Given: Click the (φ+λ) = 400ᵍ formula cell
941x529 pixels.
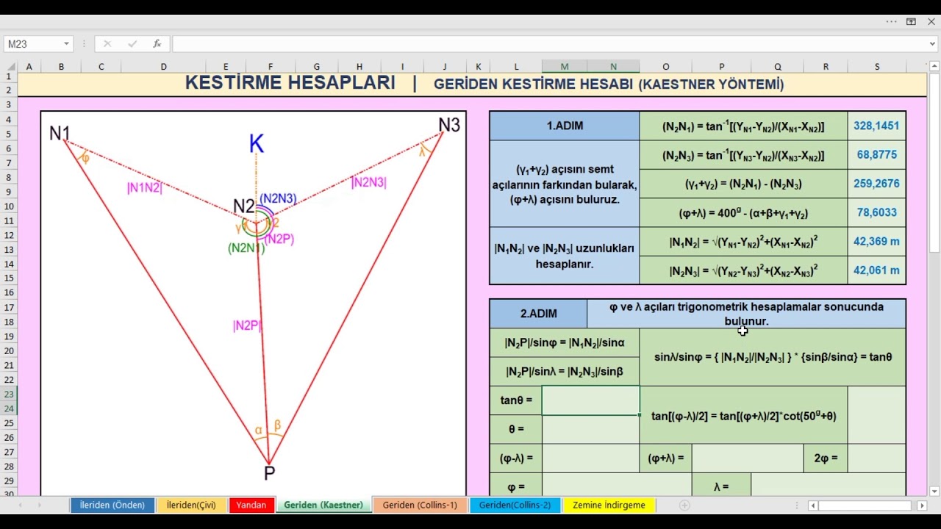Looking at the screenshot, I should coord(743,213).
